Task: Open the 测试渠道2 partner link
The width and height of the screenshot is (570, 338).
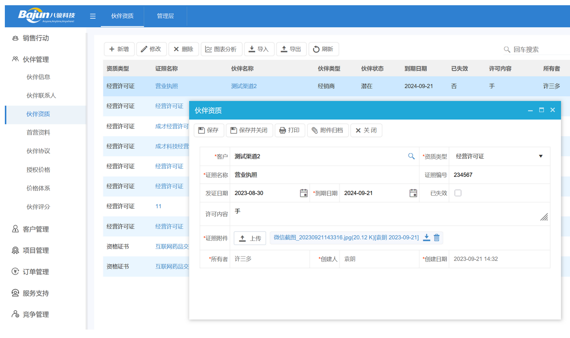Action: coord(244,86)
